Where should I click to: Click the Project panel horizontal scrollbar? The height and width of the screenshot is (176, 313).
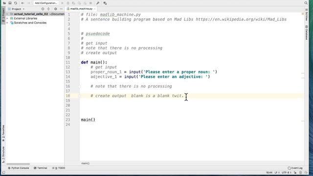pyautogui.click(x=18, y=164)
